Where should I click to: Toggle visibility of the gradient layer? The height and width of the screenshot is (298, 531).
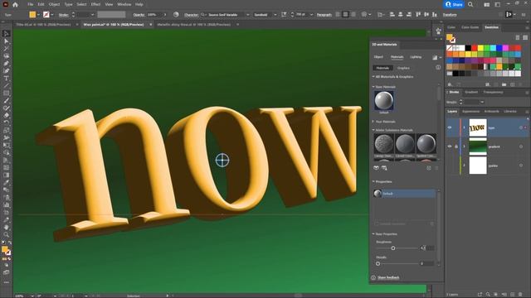tap(450, 147)
